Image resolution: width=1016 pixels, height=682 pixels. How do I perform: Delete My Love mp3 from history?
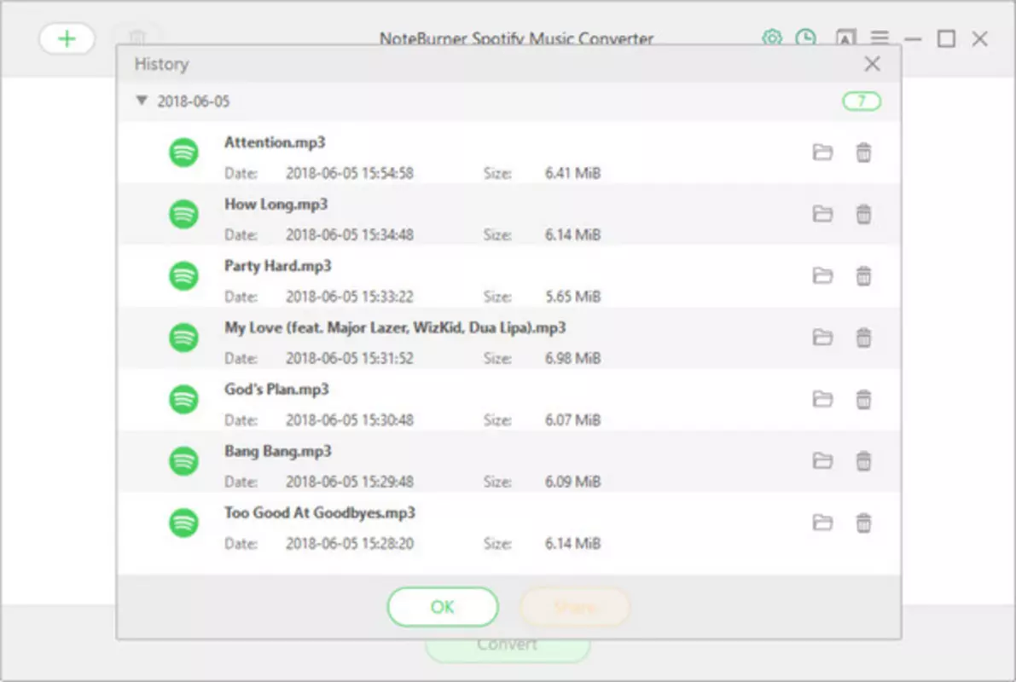pos(863,338)
